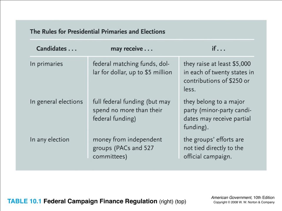
Task: Click the 'full federal funding' cell text
Action: 132,110
